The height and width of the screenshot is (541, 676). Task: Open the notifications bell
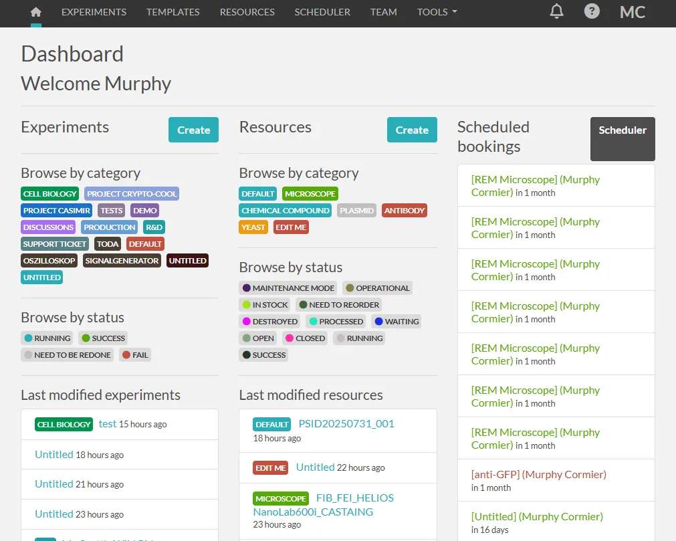556,11
